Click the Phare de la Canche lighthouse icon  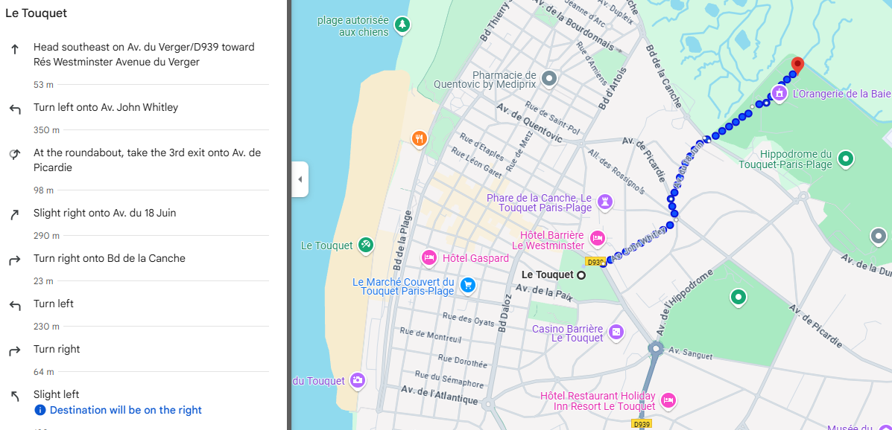pos(606,201)
